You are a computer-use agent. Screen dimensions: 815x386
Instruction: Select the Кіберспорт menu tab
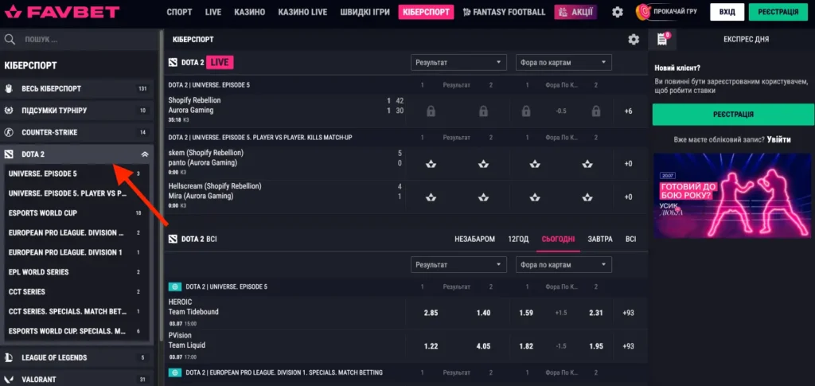pos(427,12)
